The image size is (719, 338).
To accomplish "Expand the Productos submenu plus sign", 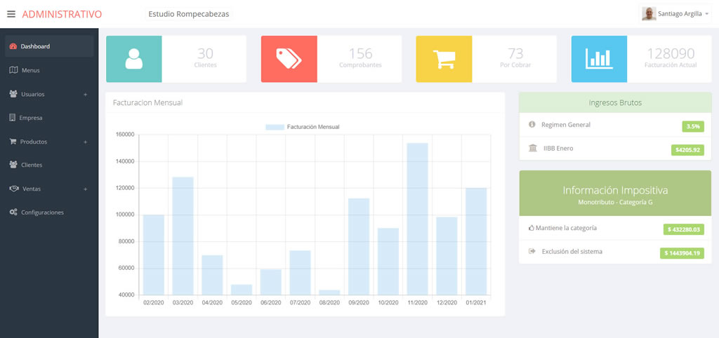I will tap(85, 142).
